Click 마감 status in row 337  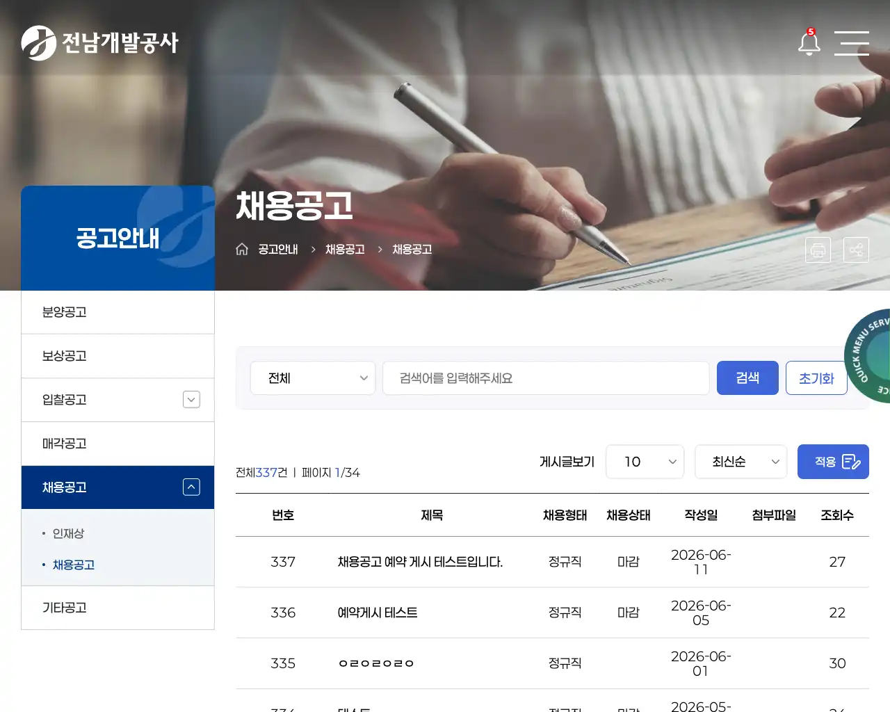(629, 562)
